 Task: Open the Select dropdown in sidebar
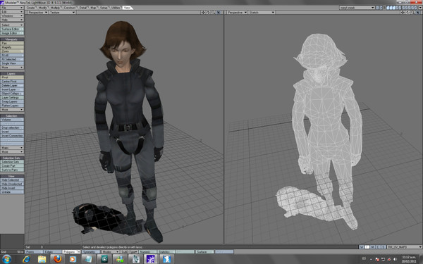pos(12,25)
